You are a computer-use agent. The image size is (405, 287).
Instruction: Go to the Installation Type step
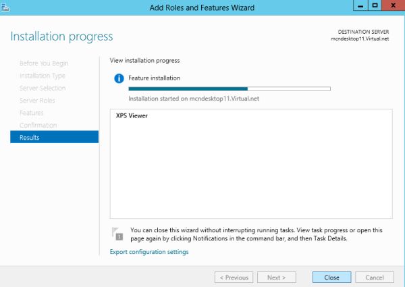pyautogui.click(x=43, y=76)
